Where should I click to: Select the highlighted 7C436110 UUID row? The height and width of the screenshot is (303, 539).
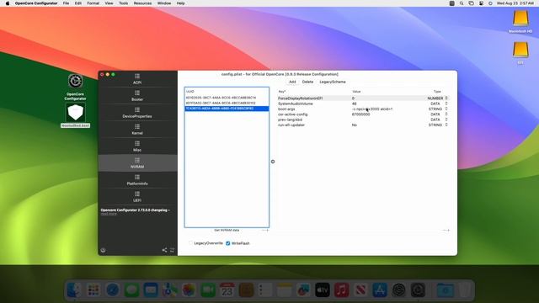(227, 109)
